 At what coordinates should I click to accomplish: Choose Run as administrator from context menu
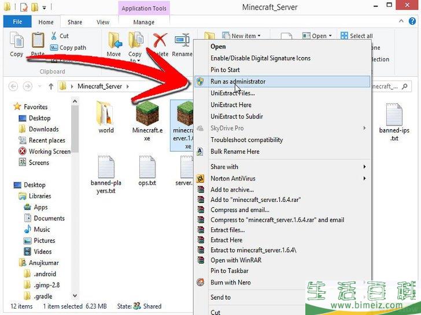pos(282,81)
